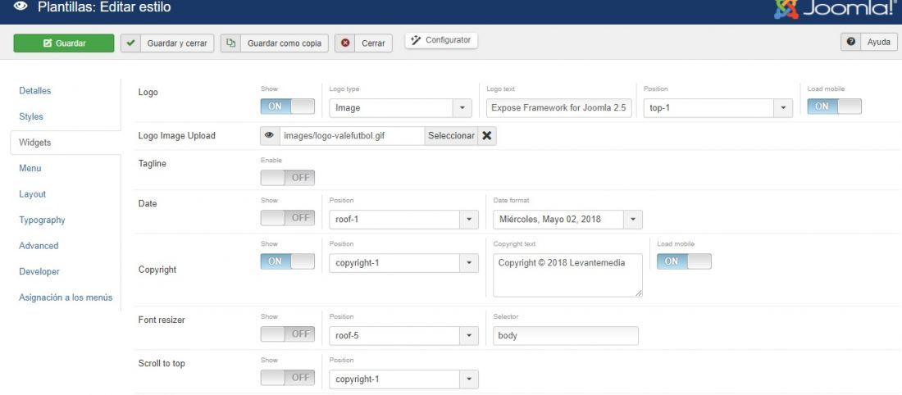Toggle the Logo Show switch

pyautogui.click(x=288, y=107)
